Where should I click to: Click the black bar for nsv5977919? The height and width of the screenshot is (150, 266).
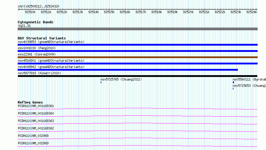[137, 76]
